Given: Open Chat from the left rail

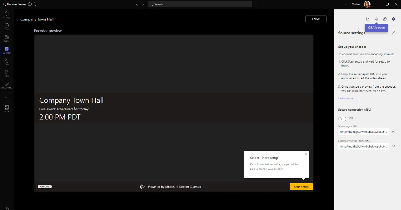Looking at the screenshot, I should click(7, 27).
